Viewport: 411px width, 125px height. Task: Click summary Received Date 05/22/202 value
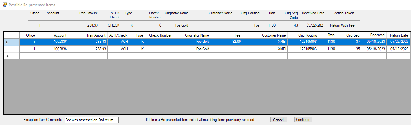(315, 25)
